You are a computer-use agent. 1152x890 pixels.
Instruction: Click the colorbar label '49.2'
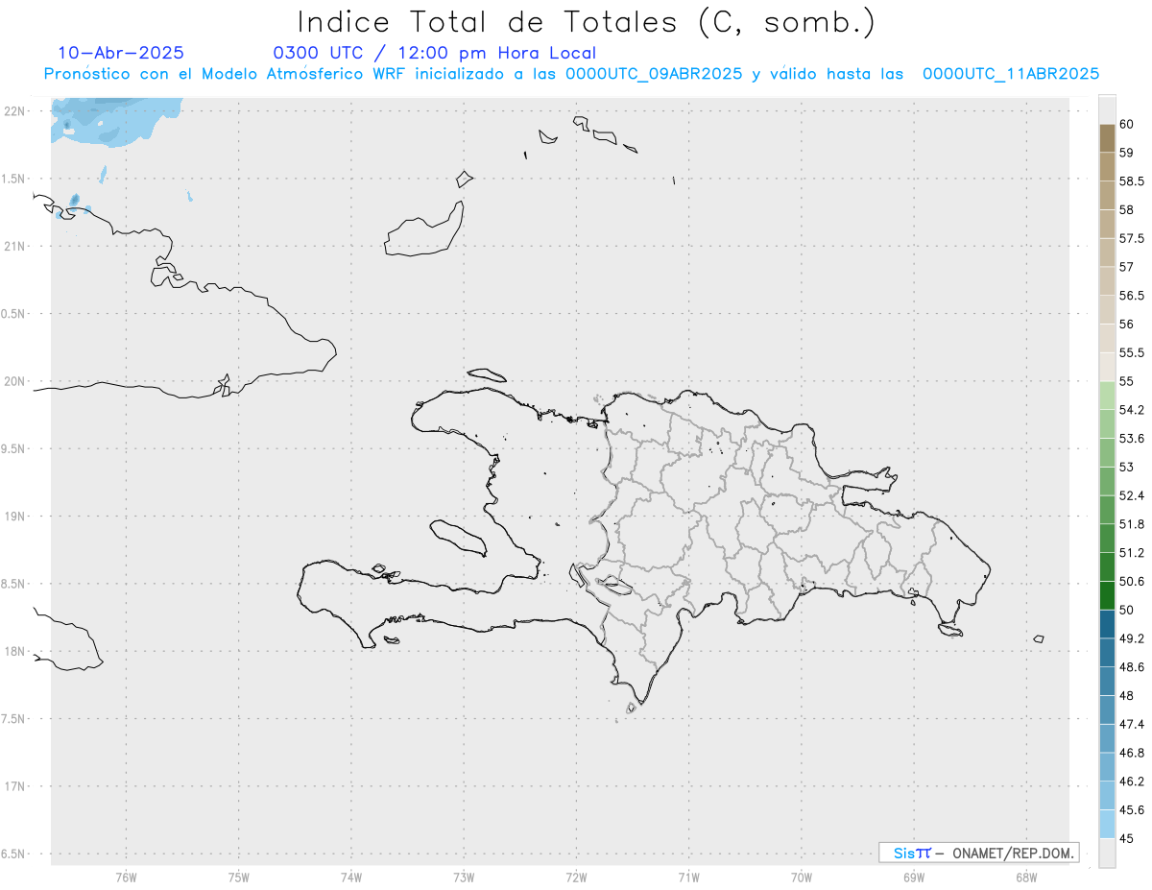(x=1131, y=637)
